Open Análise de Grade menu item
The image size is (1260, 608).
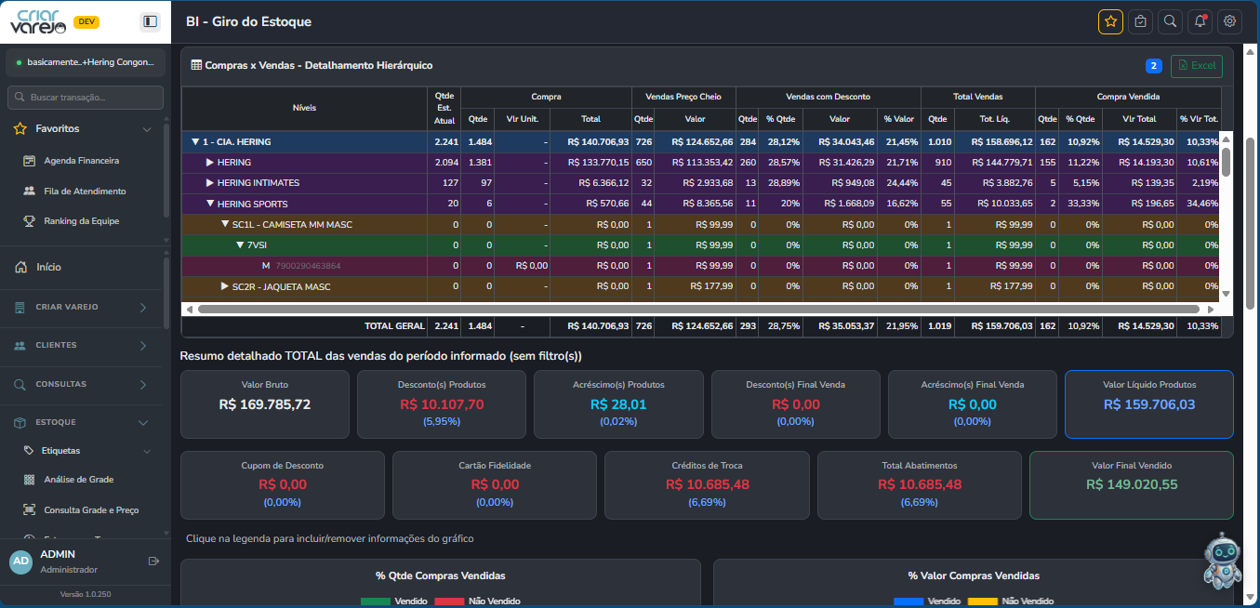point(79,480)
